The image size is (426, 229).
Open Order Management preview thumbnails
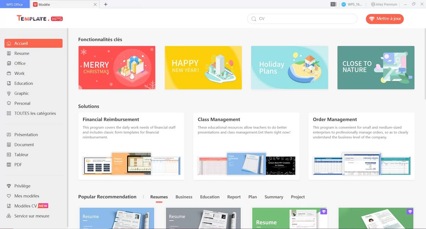(x=361, y=164)
